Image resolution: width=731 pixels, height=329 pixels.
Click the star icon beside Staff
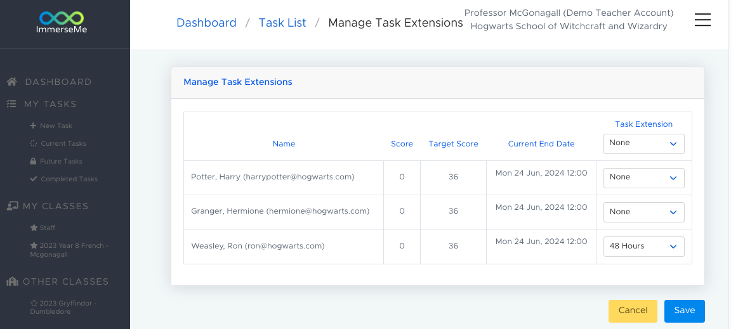pyautogui.click(x=34, y=228)
